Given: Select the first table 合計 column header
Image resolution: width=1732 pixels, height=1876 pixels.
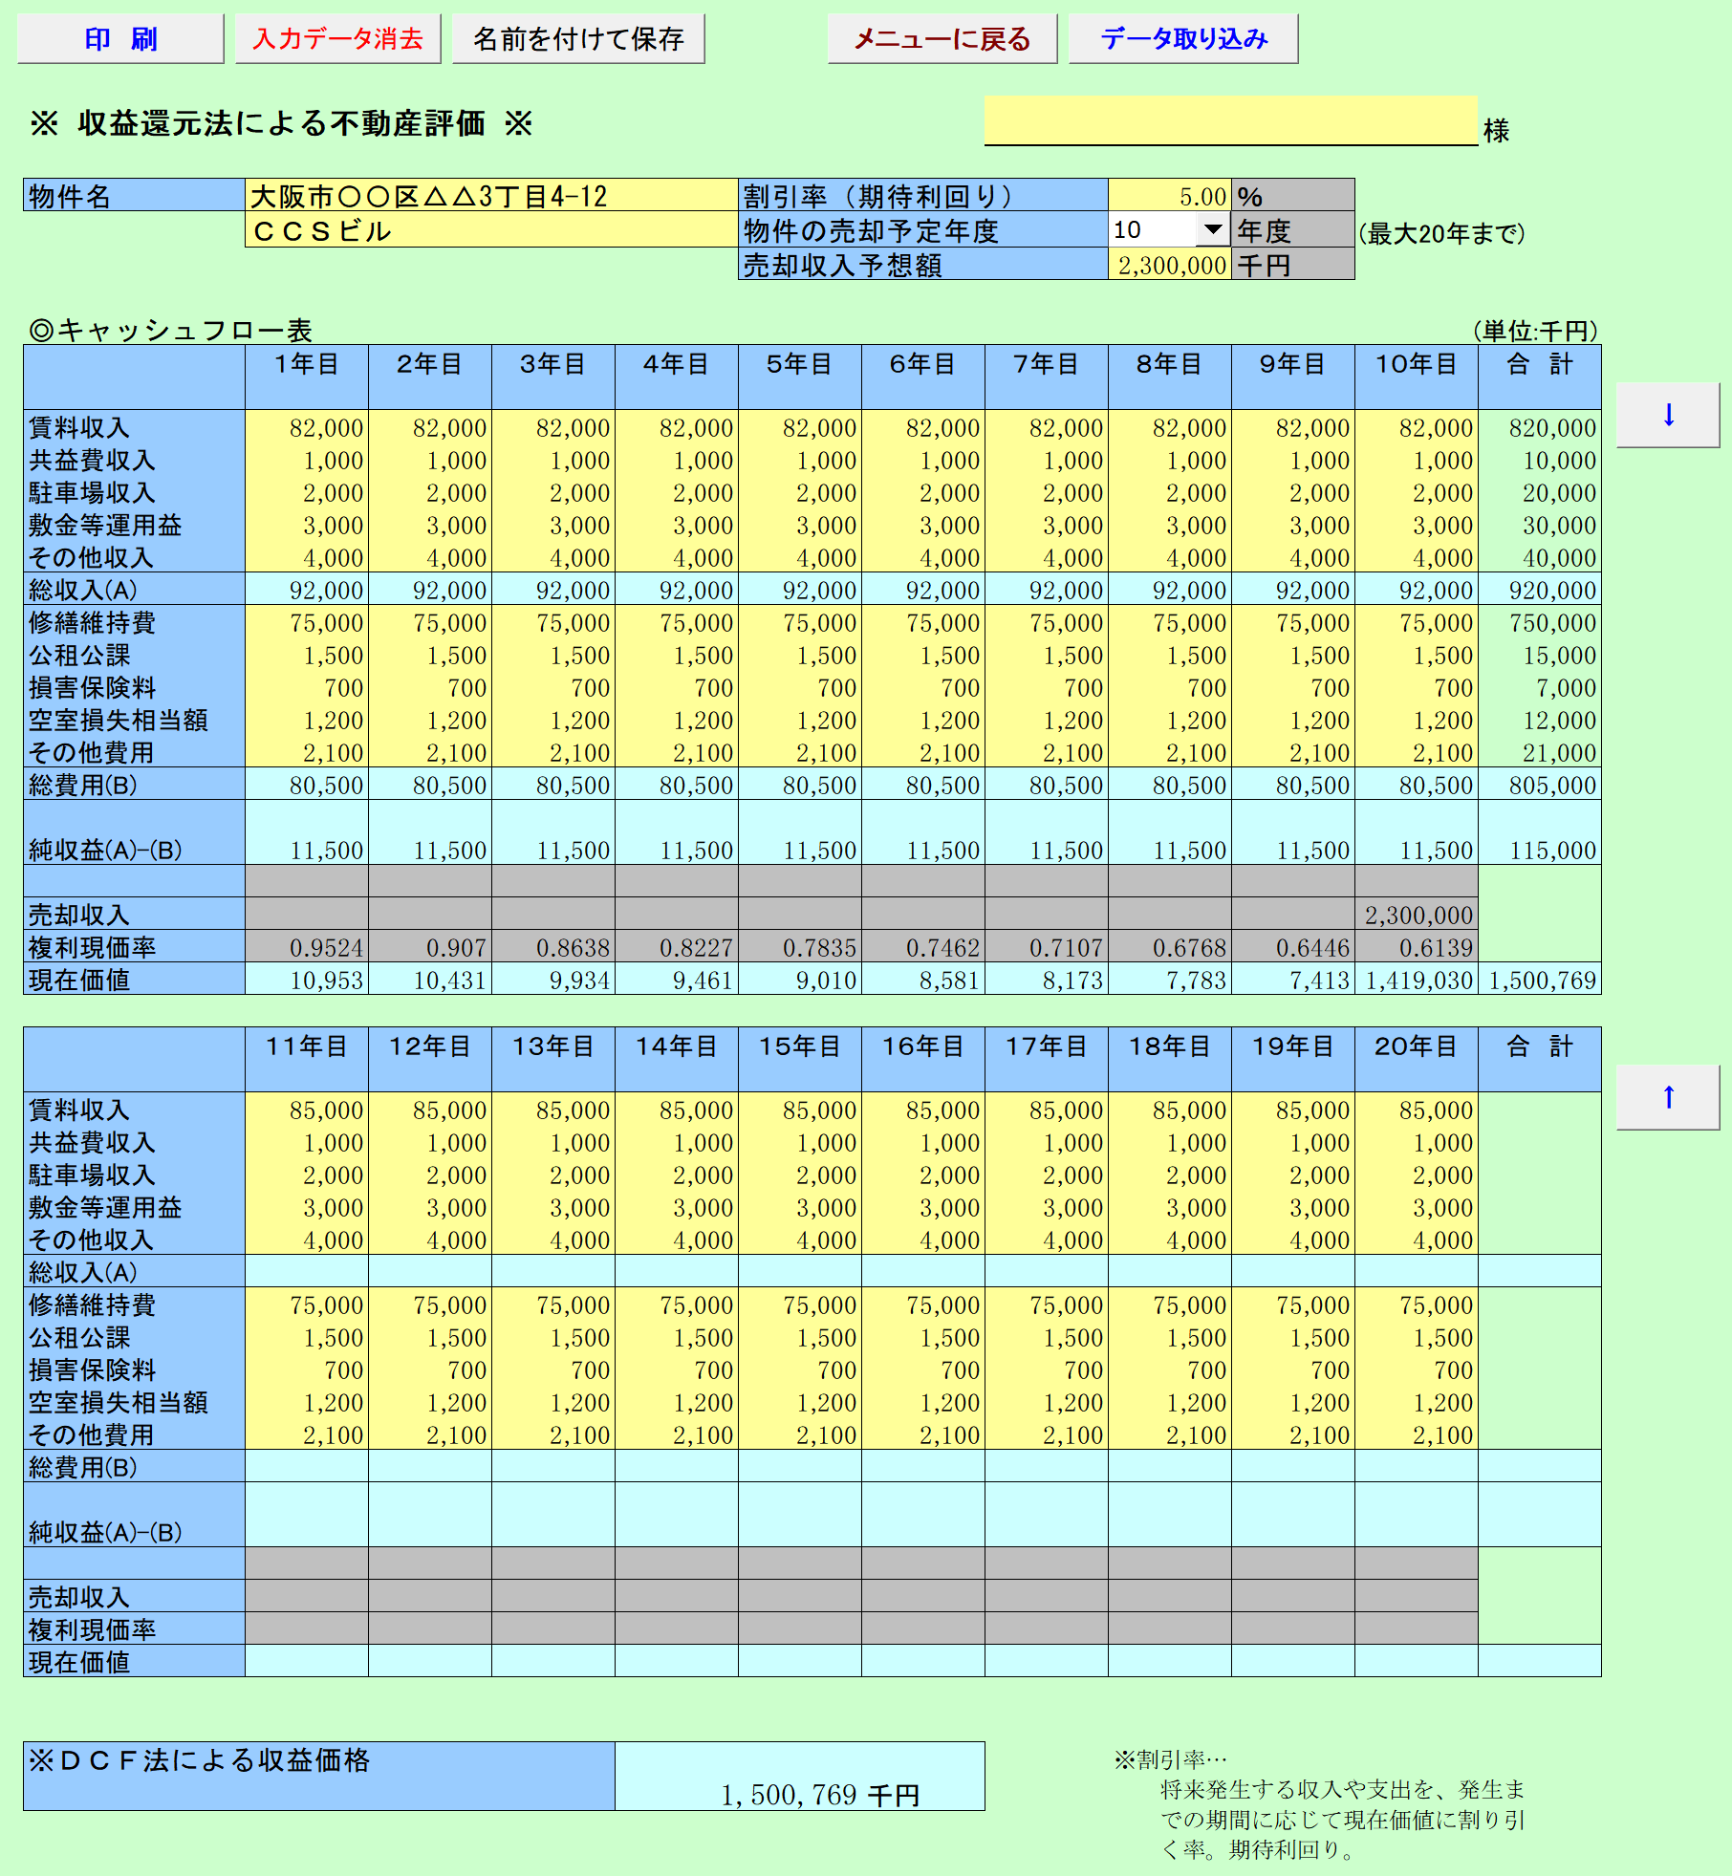Looking at the screenshot, I should (1540, 377).
